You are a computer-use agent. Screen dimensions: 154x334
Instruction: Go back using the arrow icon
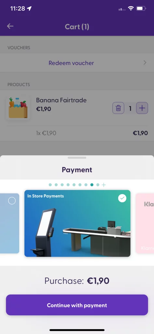coord(10,26)
